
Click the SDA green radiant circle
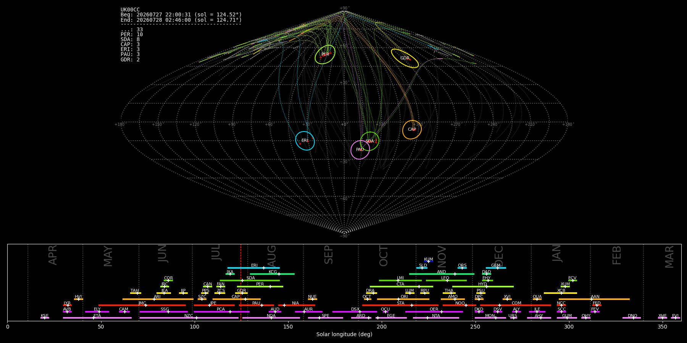(x=369, y=141)
